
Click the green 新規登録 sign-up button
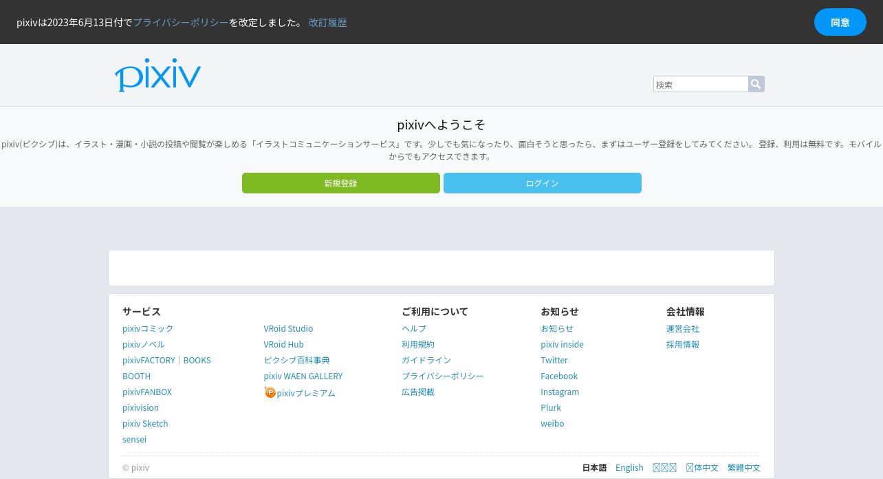(341, 183)
